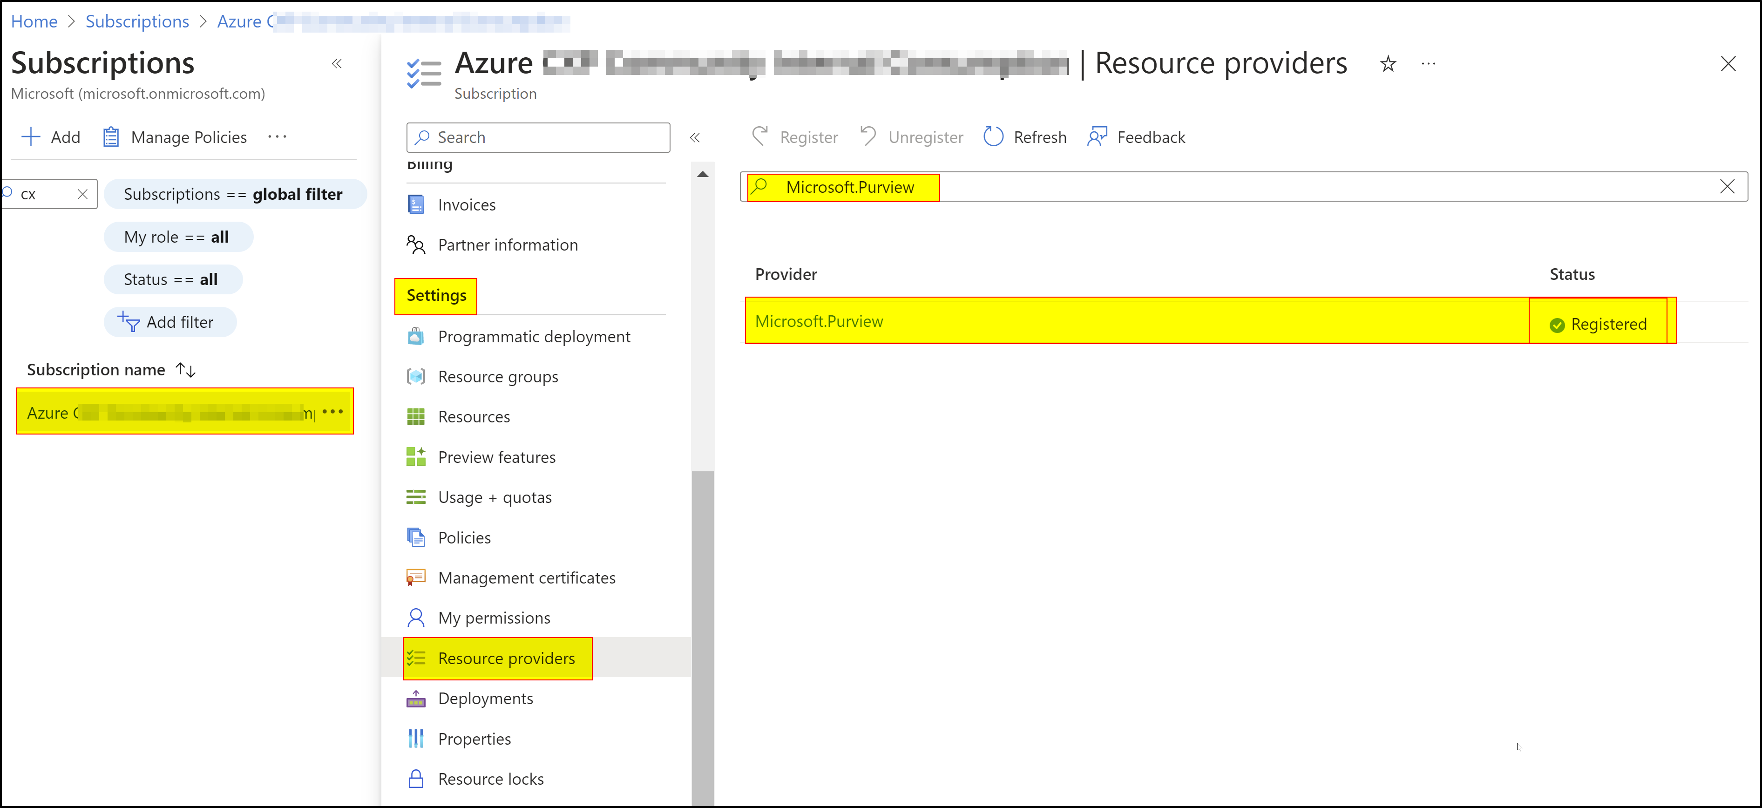Open the highlighted Azure subscription row
The width and height of the screenshot is (1762, 808).
tap(185, 412)
